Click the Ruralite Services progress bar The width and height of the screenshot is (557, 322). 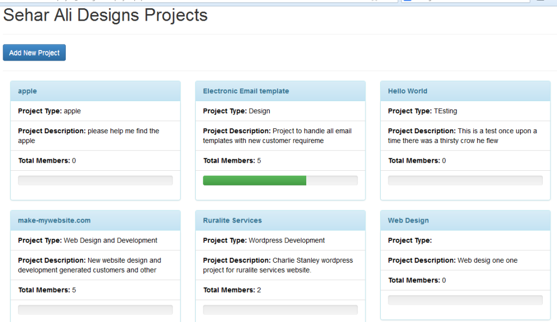point(280,310)
